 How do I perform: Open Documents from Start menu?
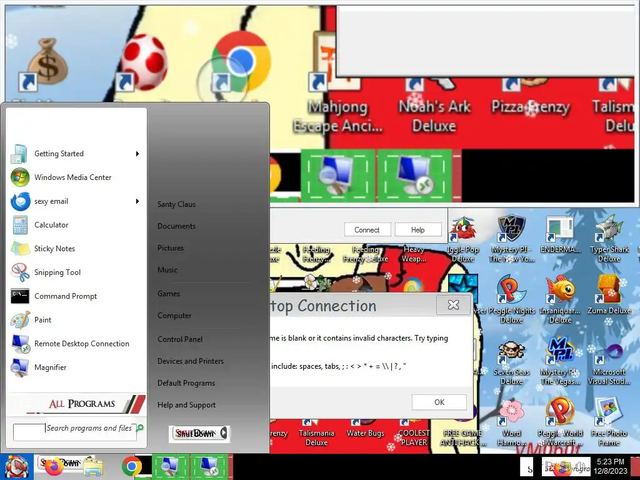(x=176, y=226)
